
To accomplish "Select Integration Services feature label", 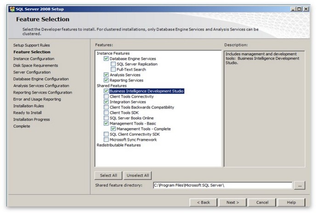I will 128,102.
